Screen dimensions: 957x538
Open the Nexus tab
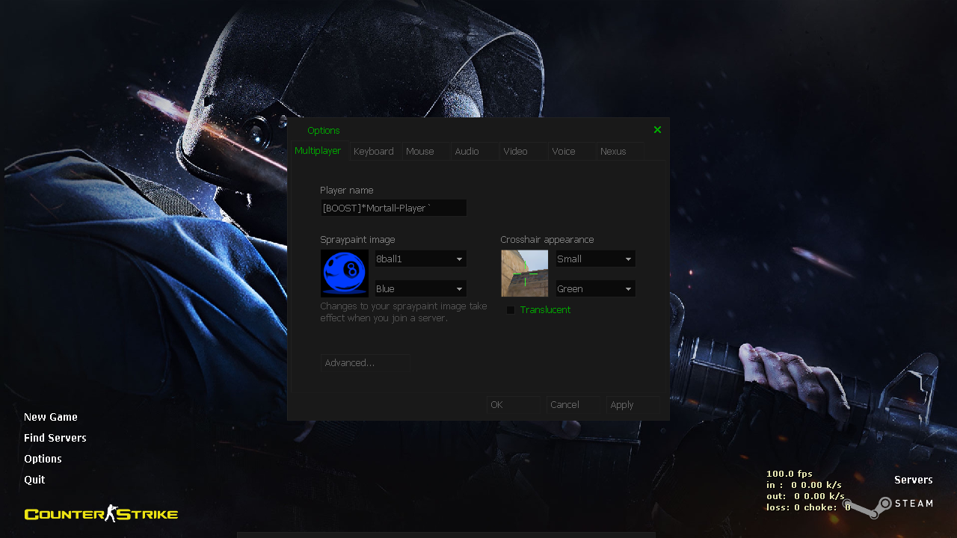click(613, 152)
